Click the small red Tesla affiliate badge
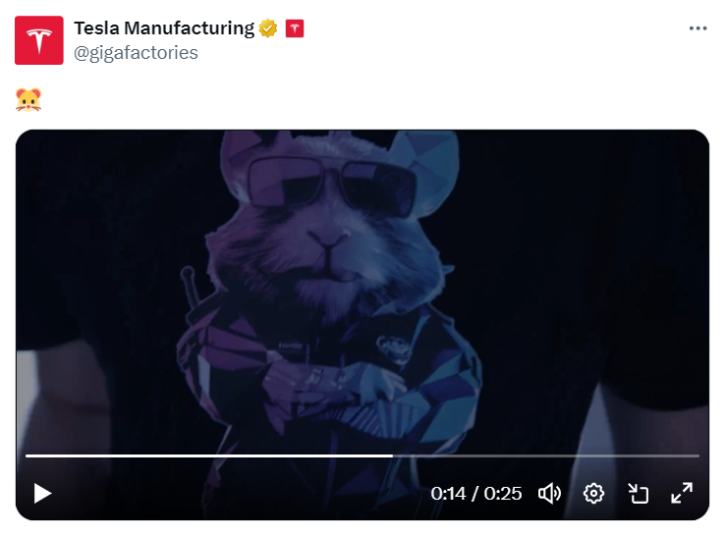The image size is (726, 535). tap(295, 28)
